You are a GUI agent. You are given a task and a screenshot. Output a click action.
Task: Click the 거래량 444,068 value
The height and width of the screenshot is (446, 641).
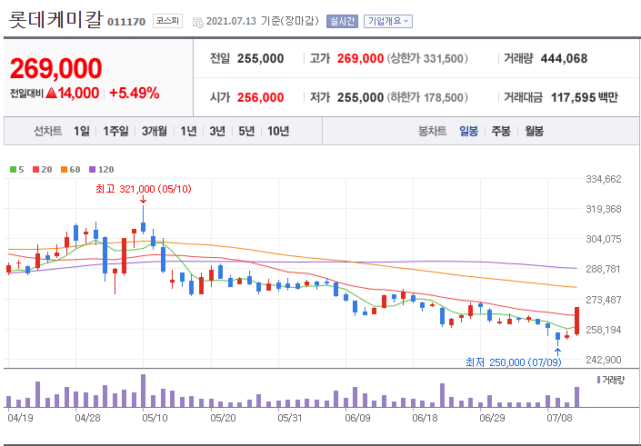[564, 58]
